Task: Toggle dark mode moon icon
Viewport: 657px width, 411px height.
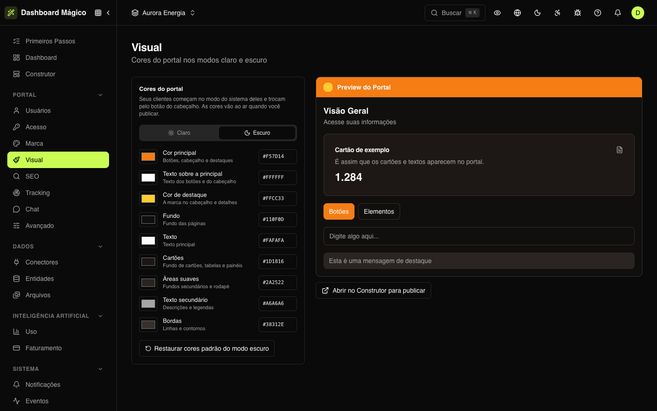Action: (x=537, y=13)
